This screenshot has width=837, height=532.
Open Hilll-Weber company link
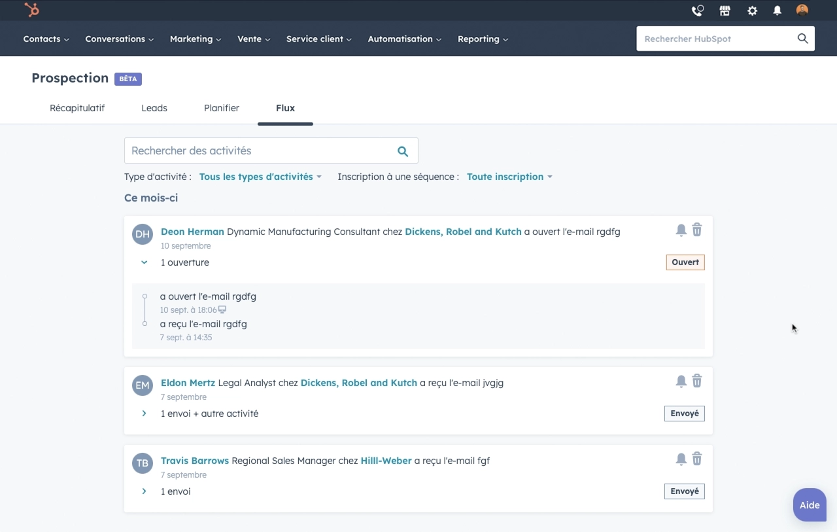(x=386, y=461)
